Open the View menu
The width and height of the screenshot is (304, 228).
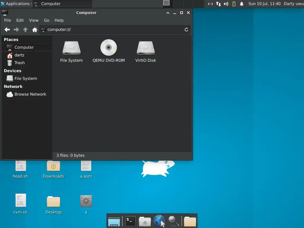pyautogui.click(x=34, y=20)
